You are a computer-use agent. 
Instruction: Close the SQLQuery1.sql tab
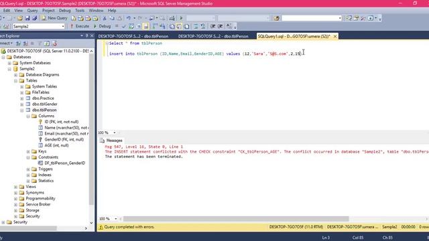tap(335, 36)
